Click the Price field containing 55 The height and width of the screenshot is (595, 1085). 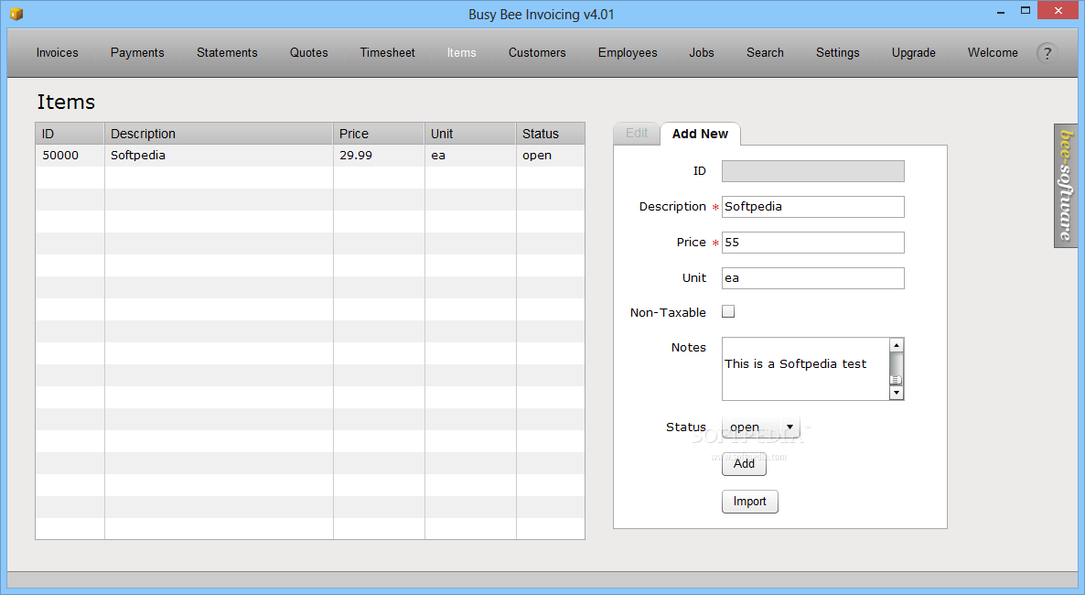pos(813,243)
